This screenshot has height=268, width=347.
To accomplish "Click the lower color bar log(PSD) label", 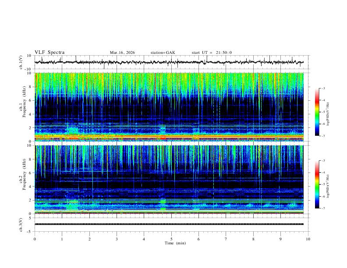I will [x=328, y=186].
